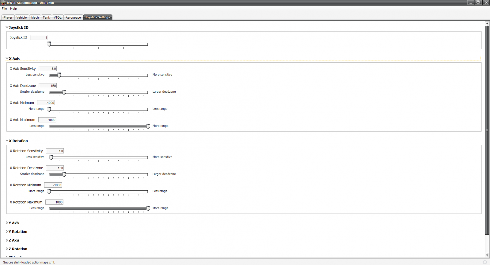This screenshot has width=490, height=265.
Task: Expand the Z Axis section
Action: click(7, 240)
